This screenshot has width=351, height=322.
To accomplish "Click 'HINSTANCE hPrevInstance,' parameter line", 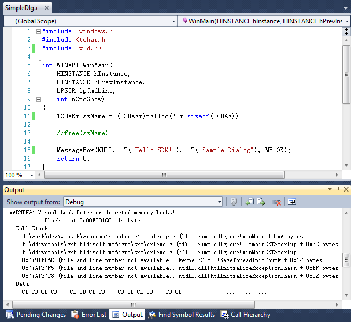I will coord(101,82).
